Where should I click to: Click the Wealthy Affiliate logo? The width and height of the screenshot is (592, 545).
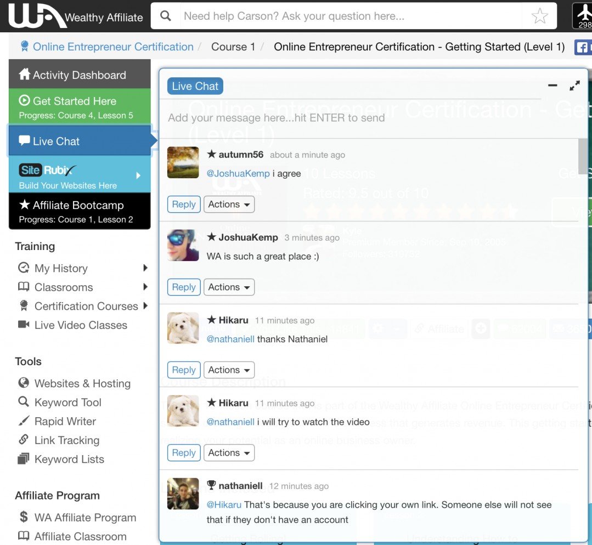(76, 16)
